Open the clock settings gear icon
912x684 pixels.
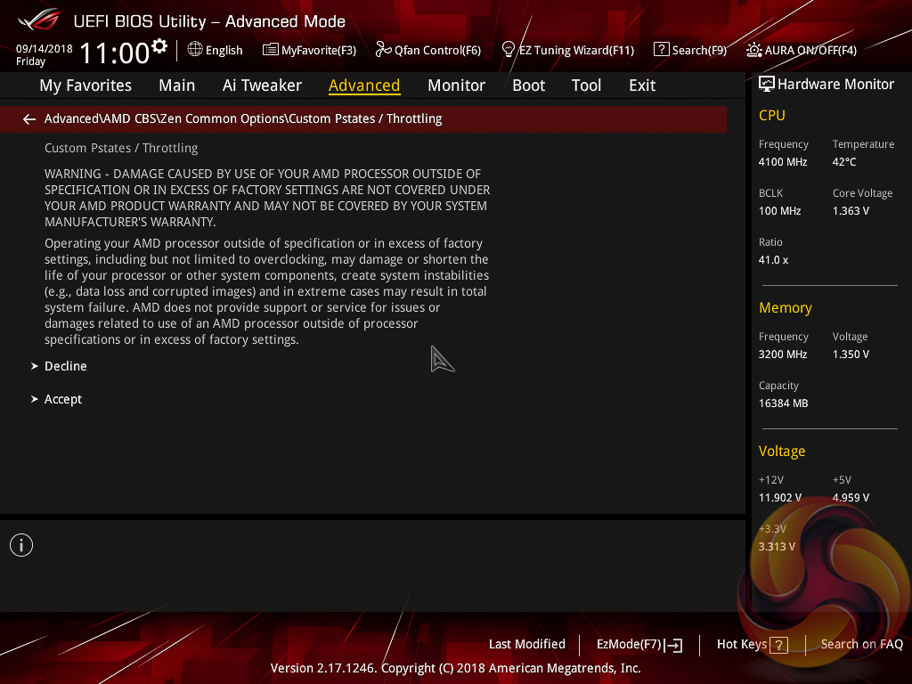point(159,45)
